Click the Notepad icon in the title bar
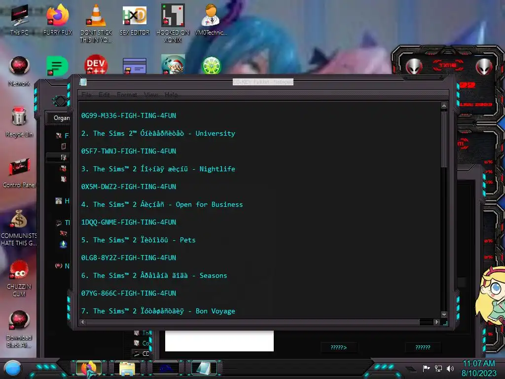This screenshot has width=505, height=379. [x=83, y=82]
